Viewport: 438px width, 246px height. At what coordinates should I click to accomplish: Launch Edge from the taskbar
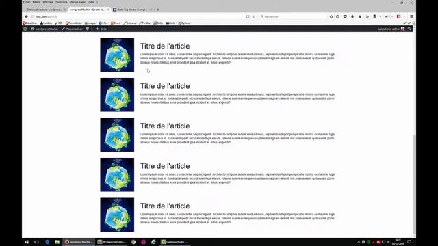click(47, 242)
